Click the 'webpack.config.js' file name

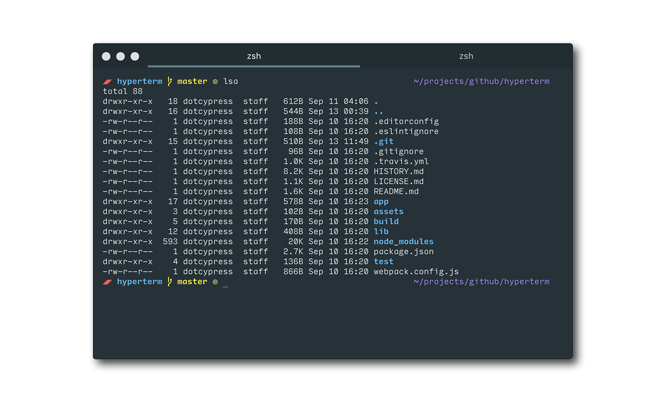click(x=416, y=272)
